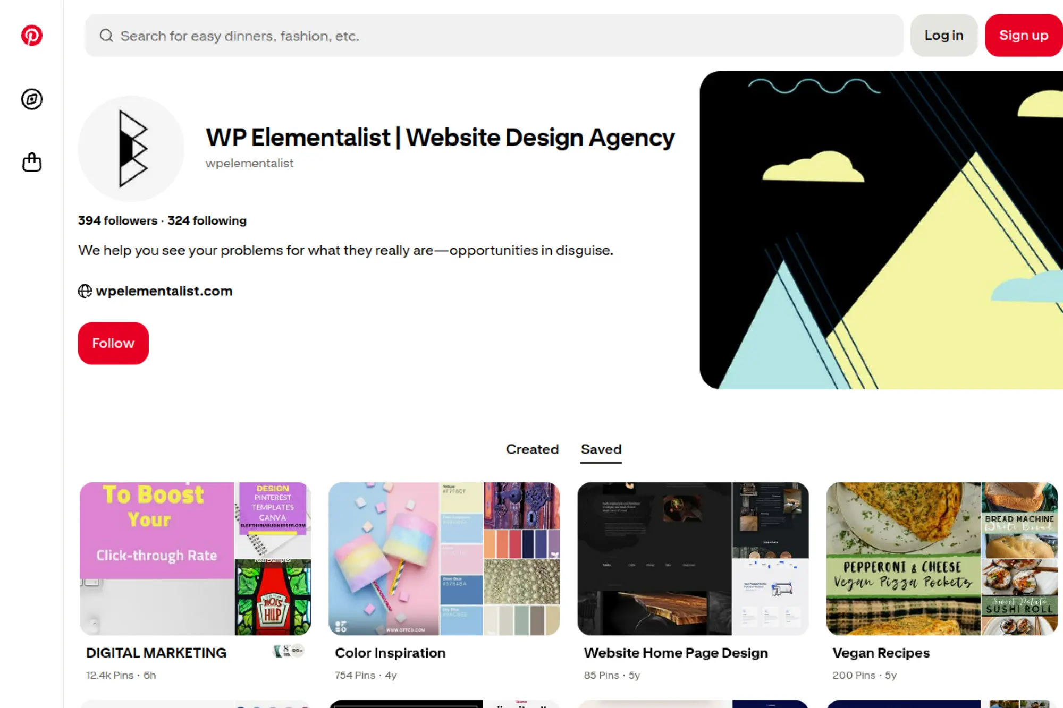The height and width of the screenshot is (708, 1063).
Task: Click the Log in button
Action: pyautogui.click(x=944, y=36)
